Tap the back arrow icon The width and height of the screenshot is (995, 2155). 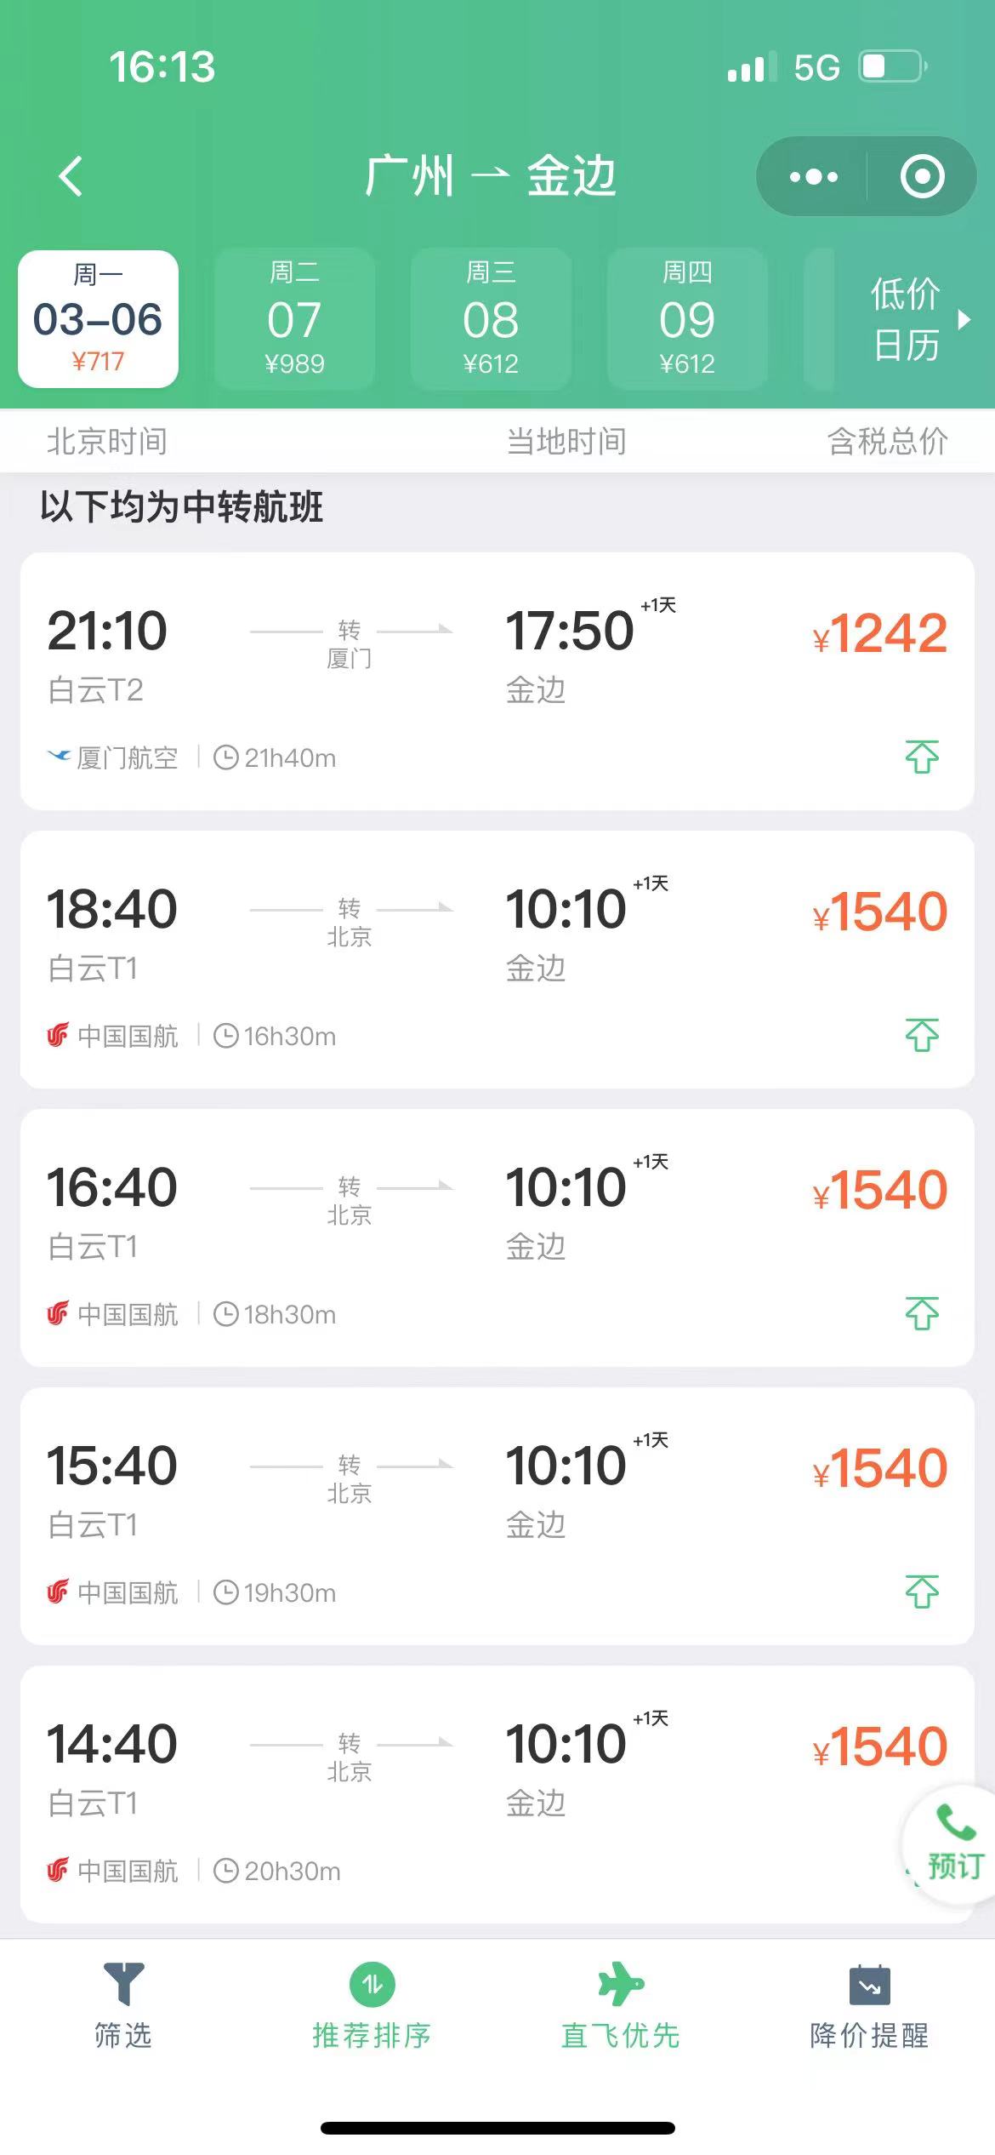point(71,176)
